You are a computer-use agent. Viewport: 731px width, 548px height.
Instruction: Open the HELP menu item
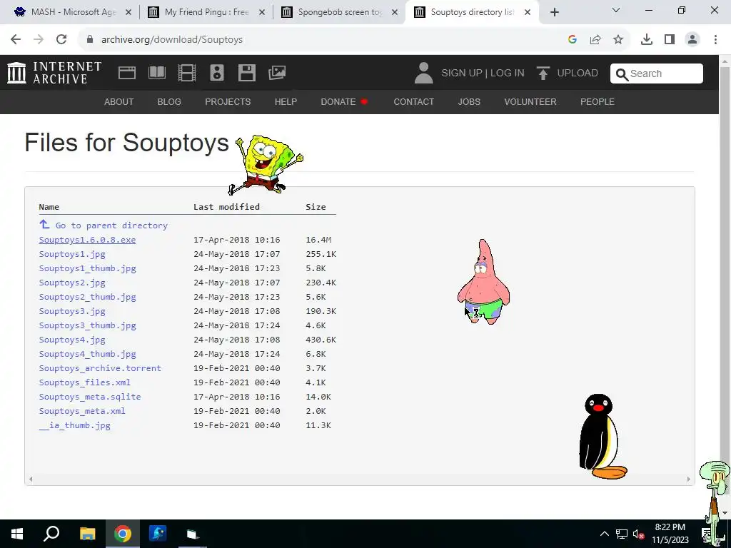[286, 101]
